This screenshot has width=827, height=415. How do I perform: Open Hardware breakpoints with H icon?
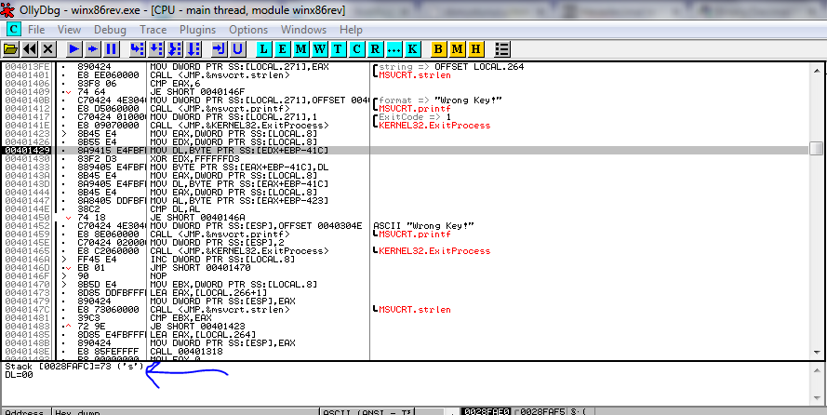tap(475, 49)
